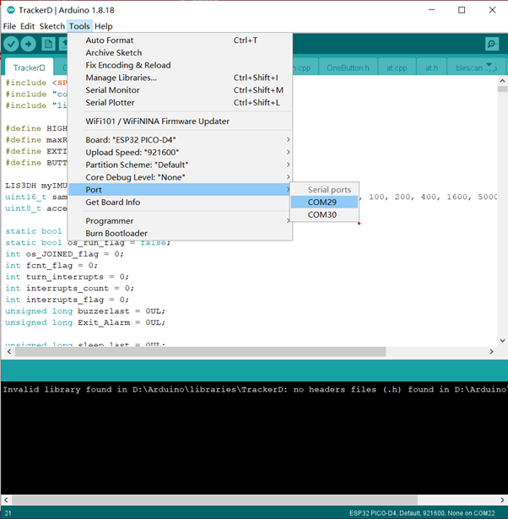Click editor horizontal scrollbar right arrow
Viewport: 508px width, 519px height.
(491, 352)
